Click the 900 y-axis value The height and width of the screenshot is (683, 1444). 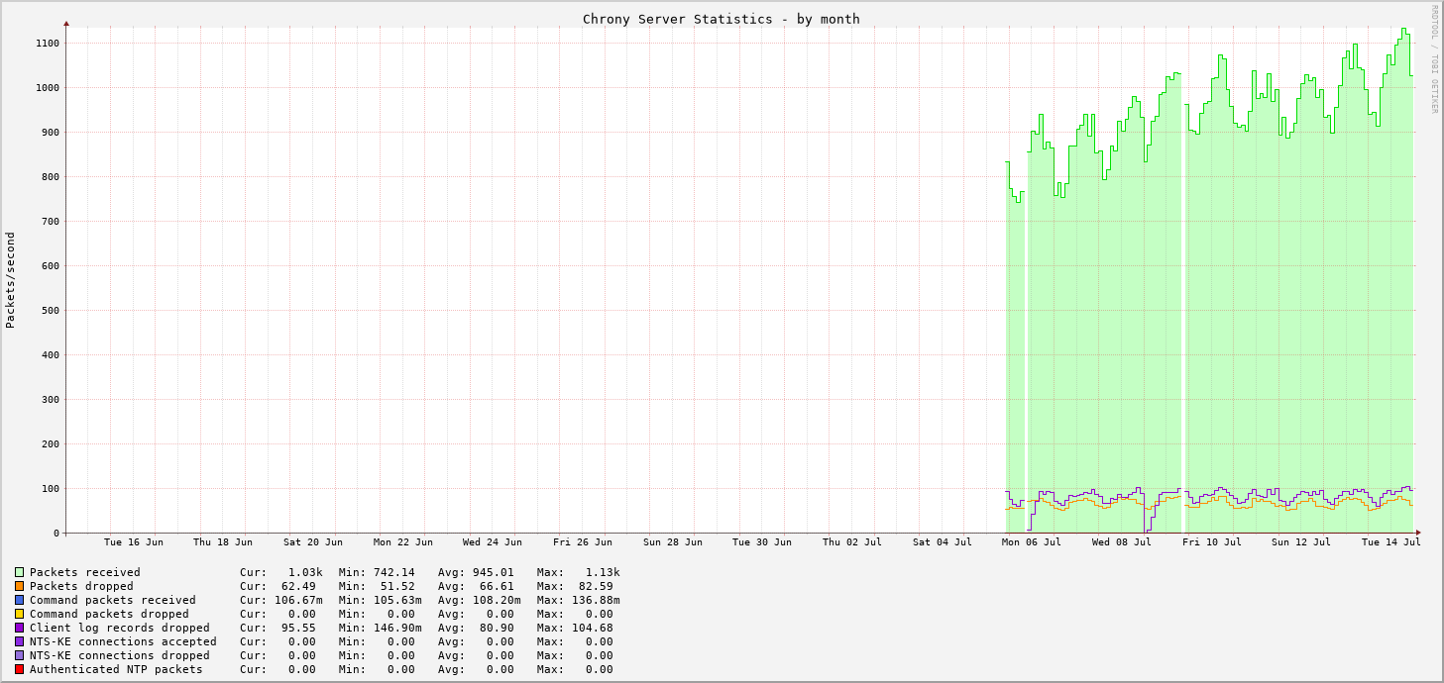51,132
